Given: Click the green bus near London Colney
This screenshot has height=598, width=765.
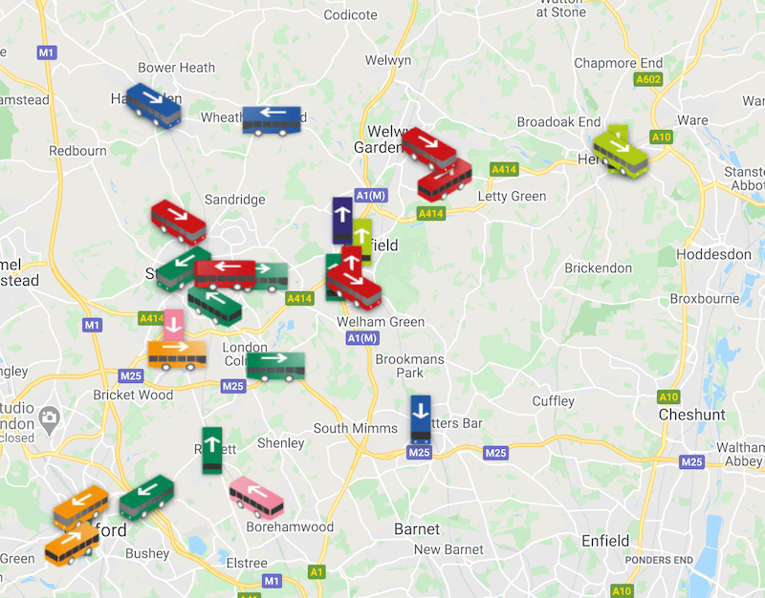Looking at the screenshot, I should 275,367.
